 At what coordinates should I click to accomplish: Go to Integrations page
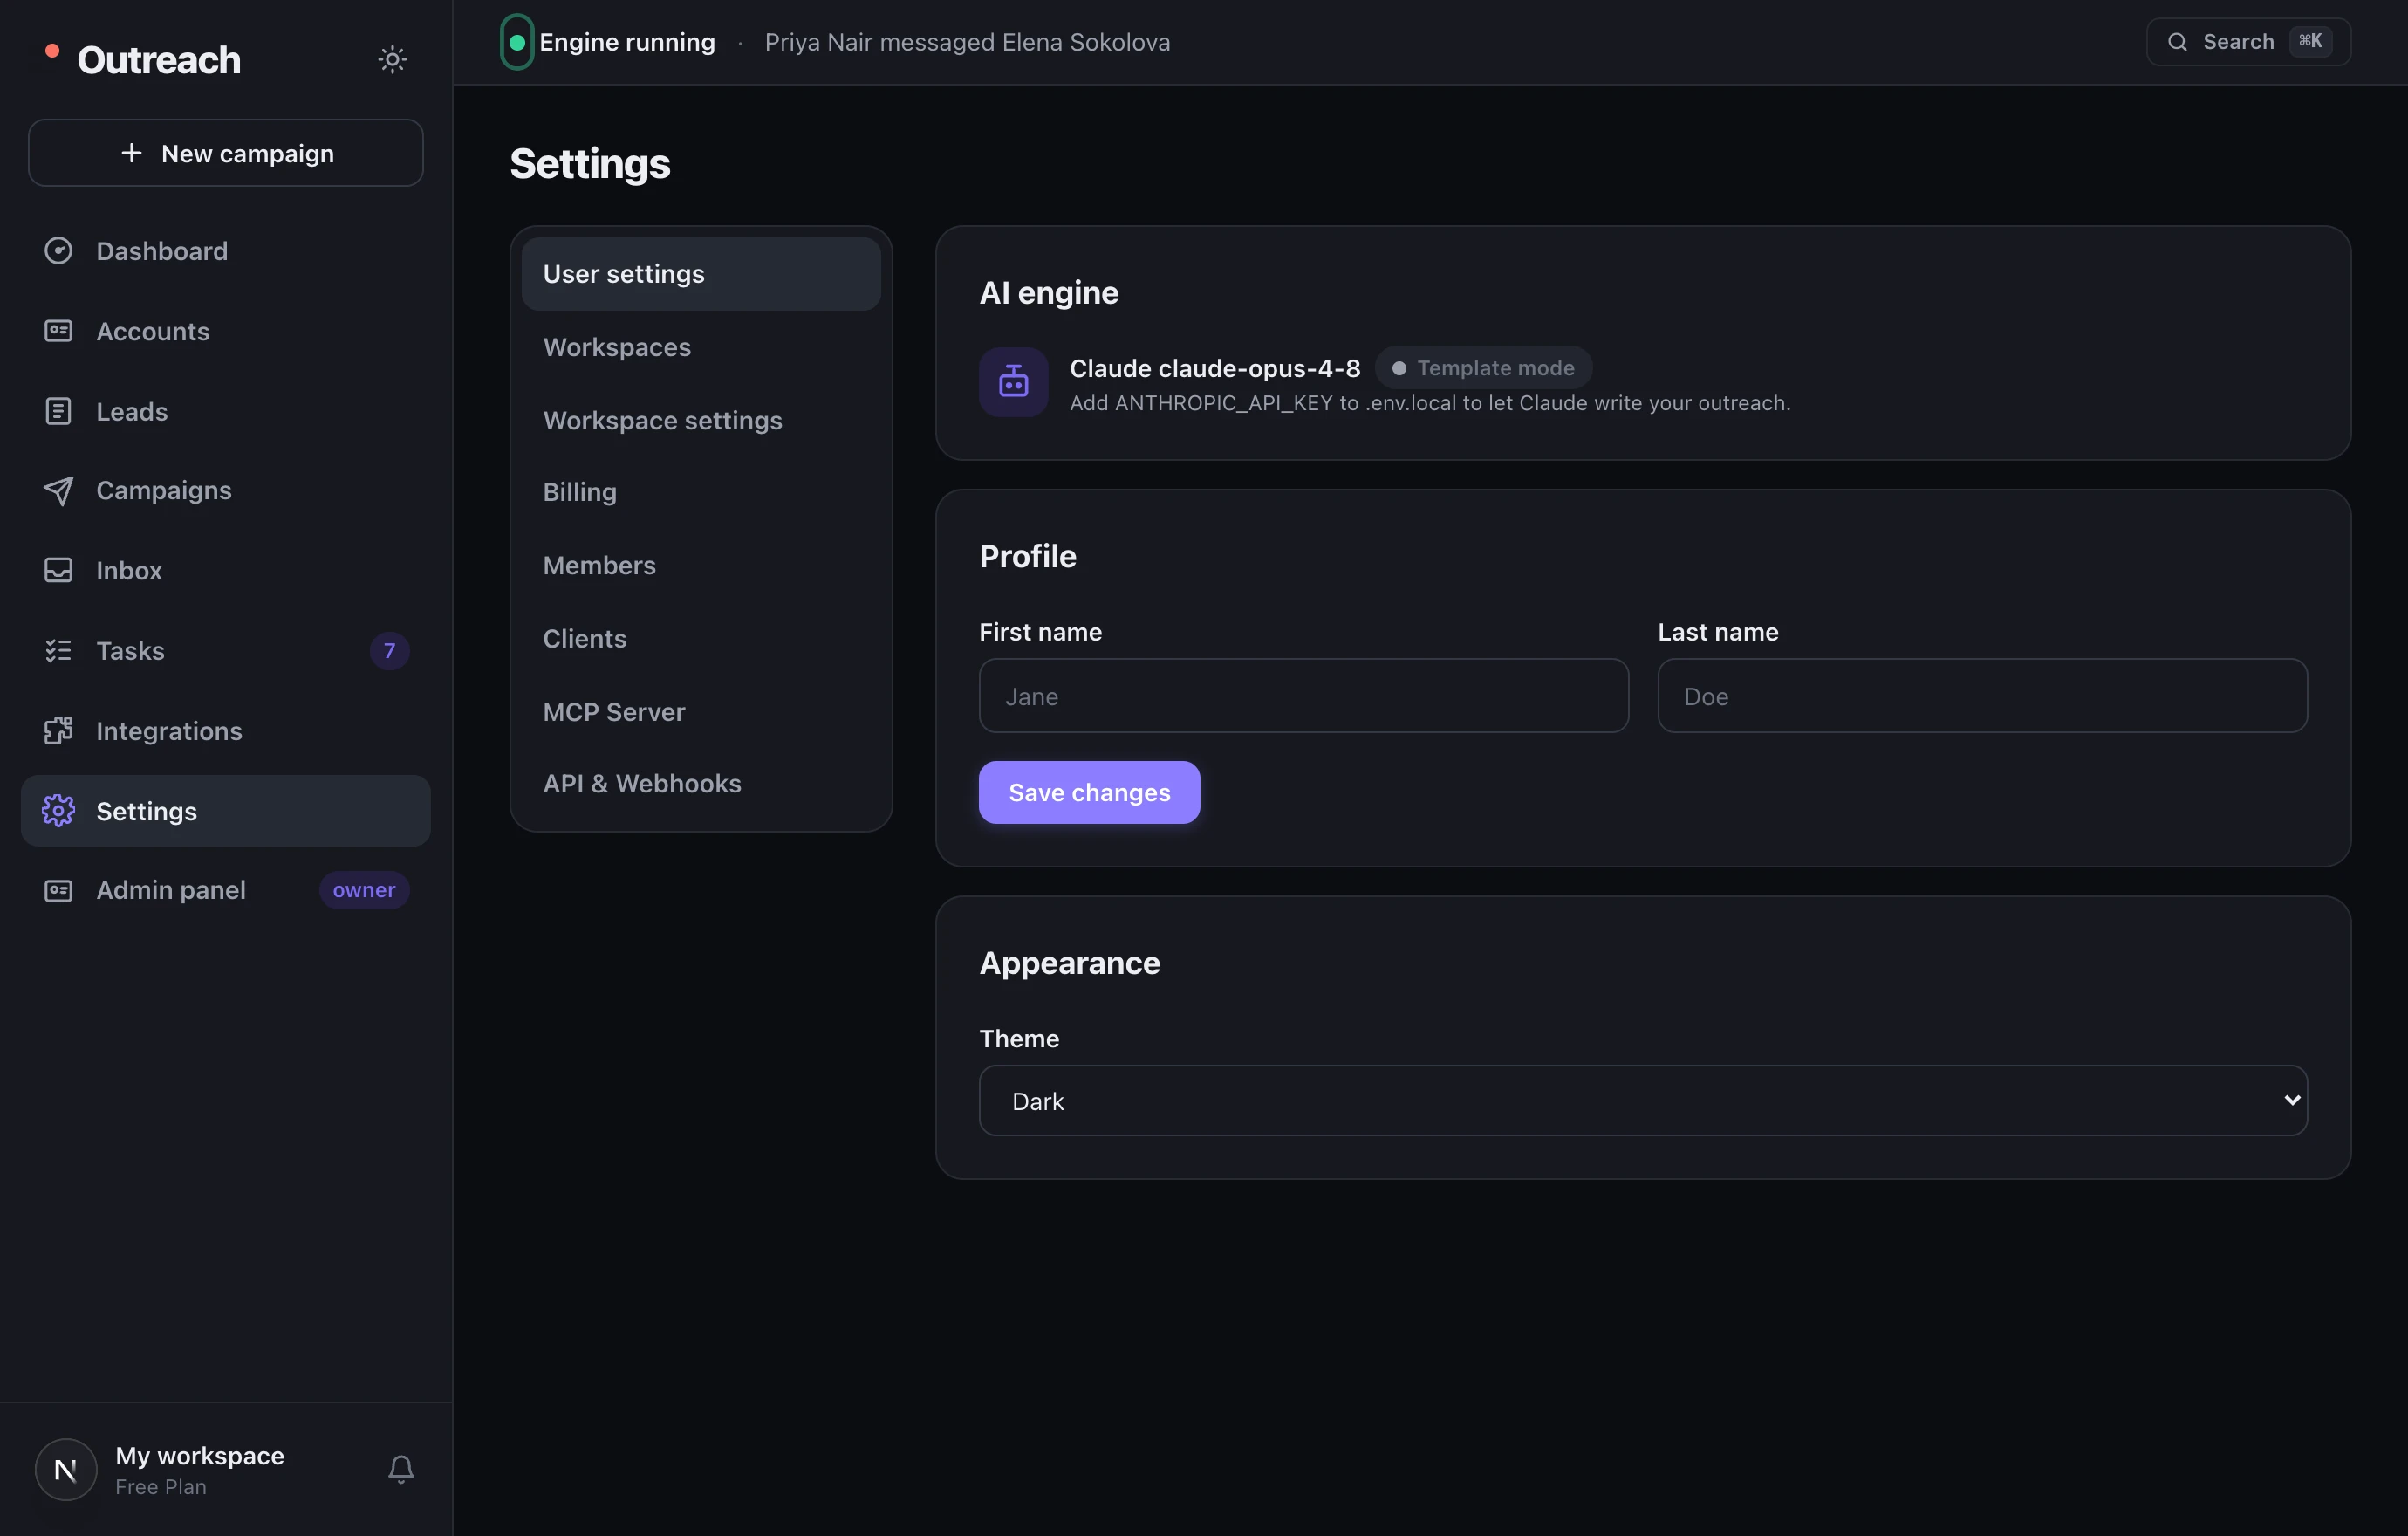pyautogui.click(x=226, y=731)
